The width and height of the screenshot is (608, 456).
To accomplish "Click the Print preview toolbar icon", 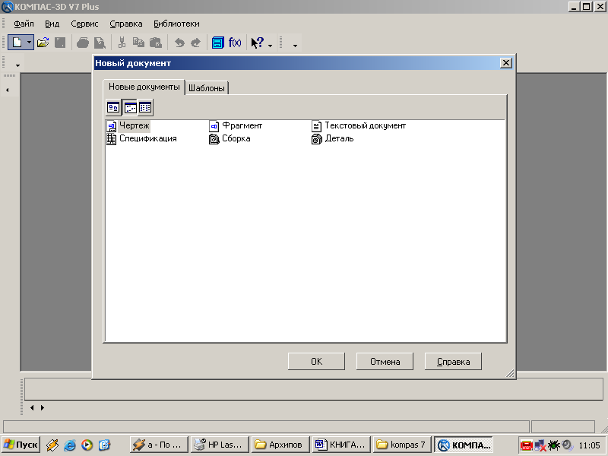I will click(100, 43).
